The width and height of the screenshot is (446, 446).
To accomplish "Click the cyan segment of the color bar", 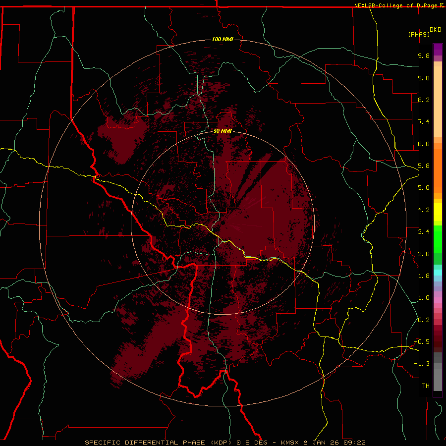I will (x=438, y=273).
